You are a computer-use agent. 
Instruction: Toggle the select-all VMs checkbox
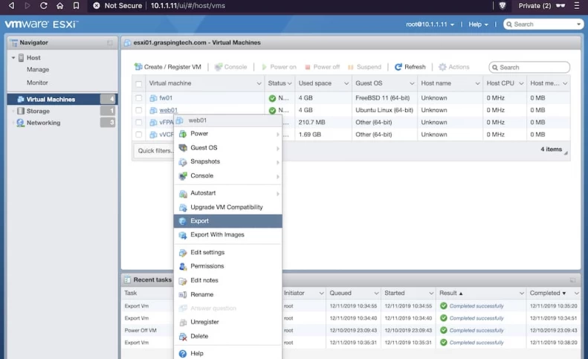pos(139,84)
